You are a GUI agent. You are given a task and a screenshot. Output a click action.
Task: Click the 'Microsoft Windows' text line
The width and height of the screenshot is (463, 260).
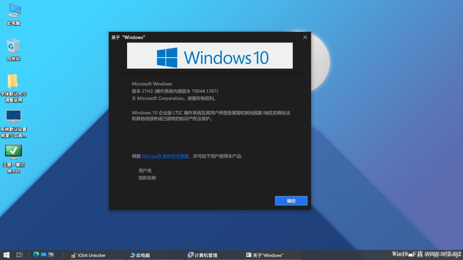point(152,84)
